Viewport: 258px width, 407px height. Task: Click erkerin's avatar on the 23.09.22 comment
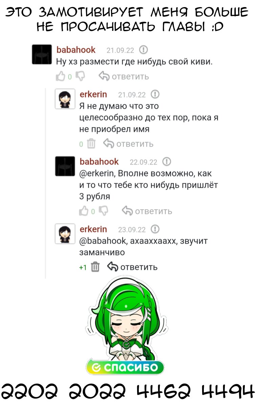(65, 234)
